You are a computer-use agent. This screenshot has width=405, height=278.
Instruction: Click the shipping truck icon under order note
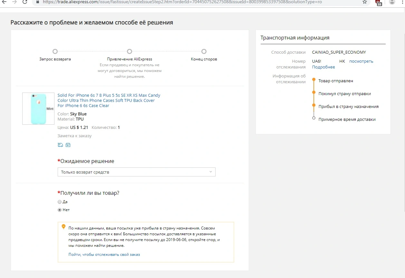pyautogui.click(x=60, y=145)
